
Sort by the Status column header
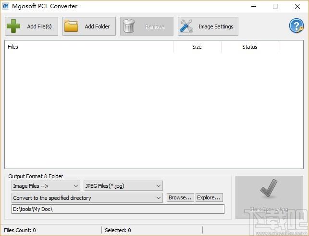point(250,47)
